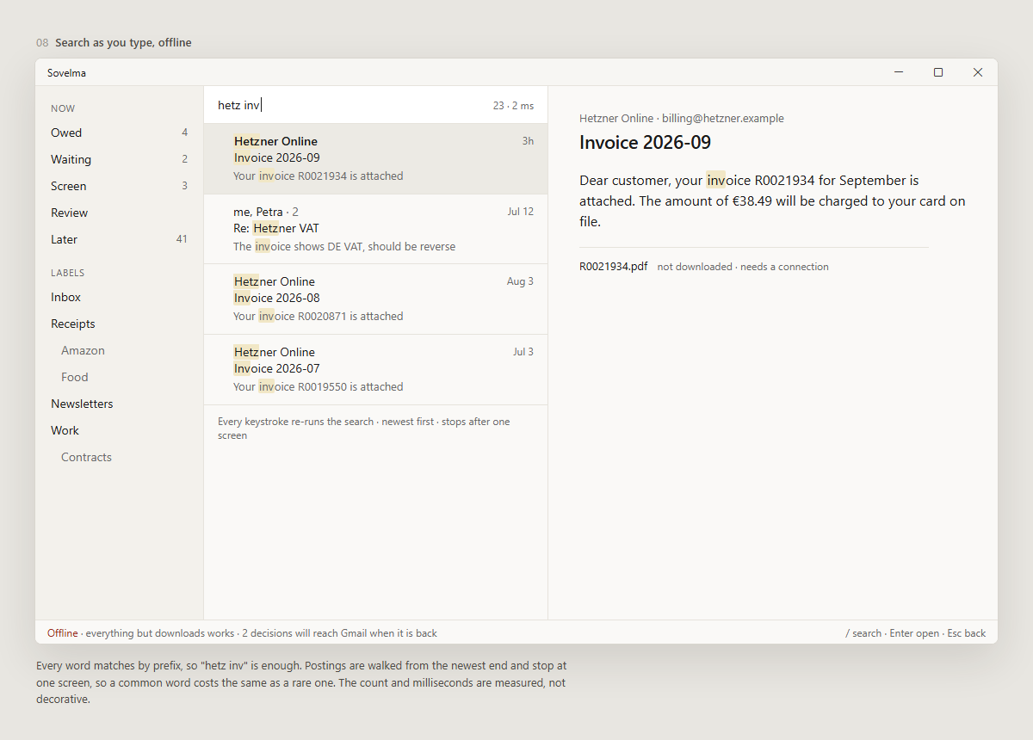Click the R0021934.pdf attachment
1033x740 pixels.
pyautogui.click(x=614, y=267)
